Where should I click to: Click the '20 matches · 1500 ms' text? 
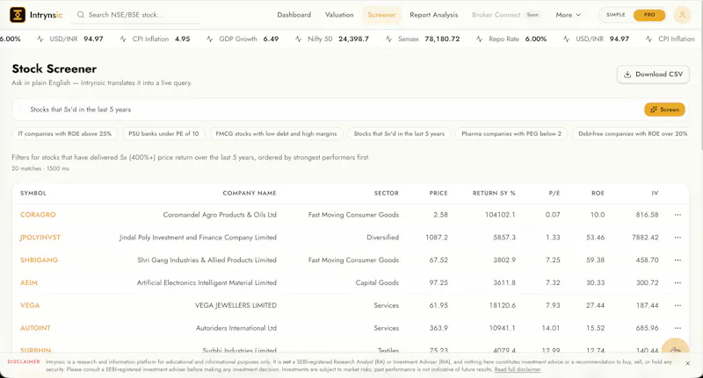pyautogui.click(x=40, y=168)
